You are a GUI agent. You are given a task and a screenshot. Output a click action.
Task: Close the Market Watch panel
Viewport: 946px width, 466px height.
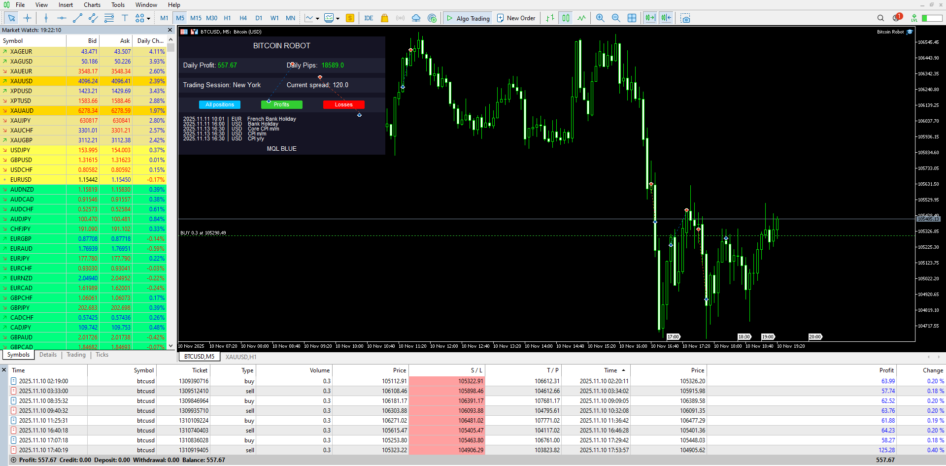[170, 30]
